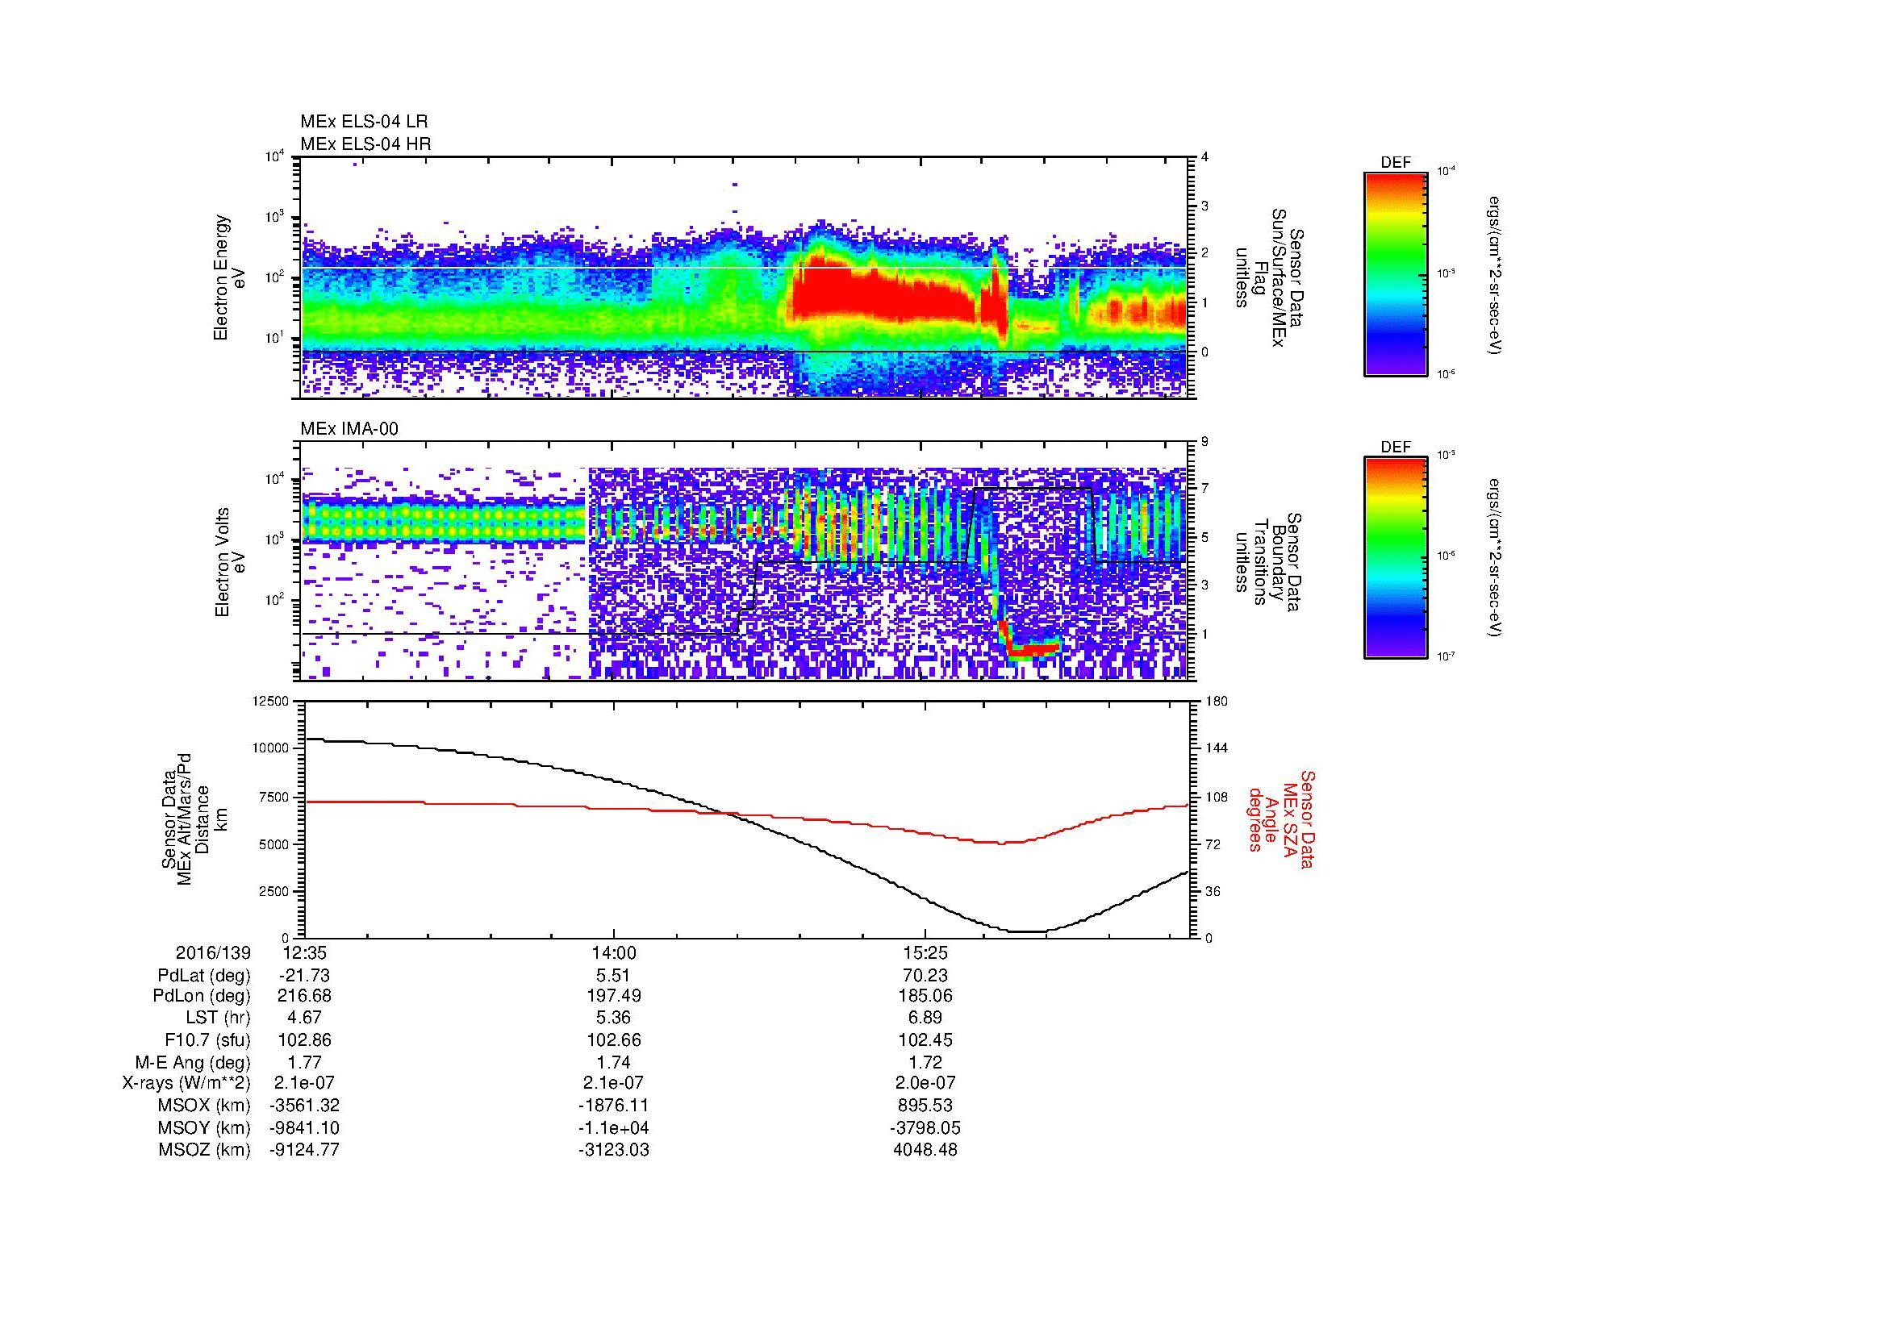Click the 'PdLat (deg)' row label

pos(204,976)
